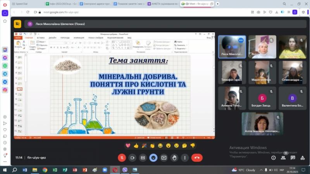Send the heart reaction emoji
310x174 pixels.
(x=128, y=146)
